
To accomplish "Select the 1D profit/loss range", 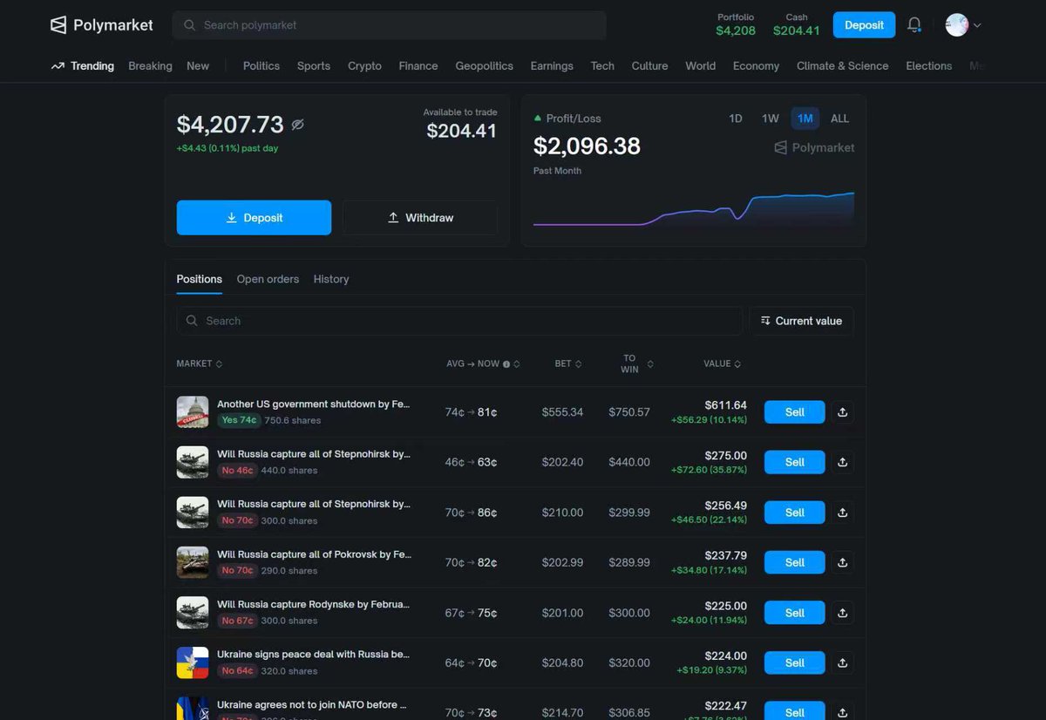I will 736,119.
